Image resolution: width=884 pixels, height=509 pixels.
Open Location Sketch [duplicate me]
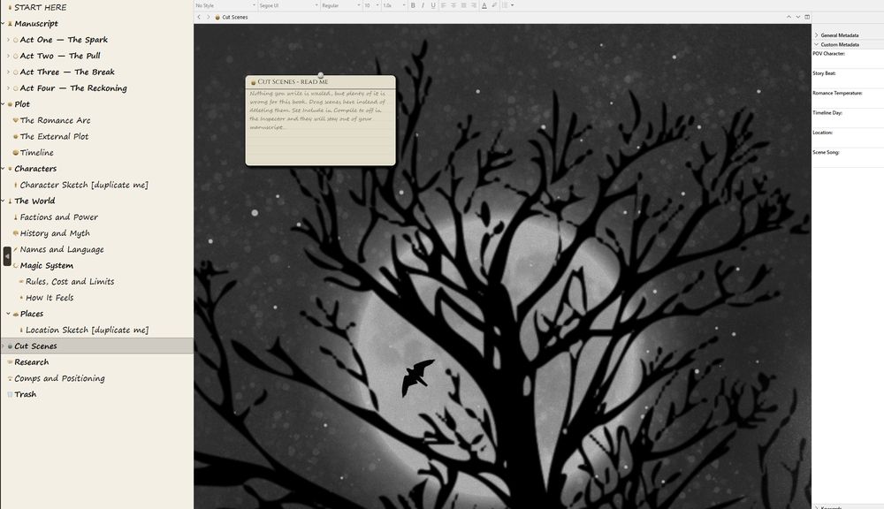pos(87,330)
